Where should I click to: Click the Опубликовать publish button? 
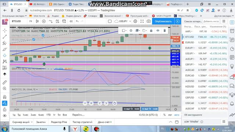tap(163, 21)
